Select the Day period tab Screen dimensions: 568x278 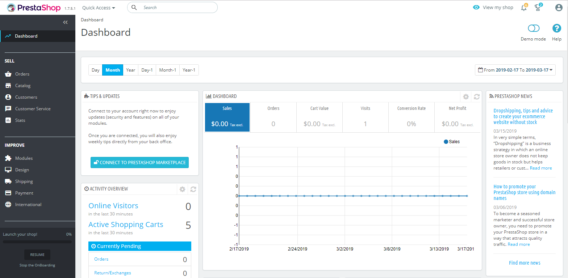[x=95, y=70]
